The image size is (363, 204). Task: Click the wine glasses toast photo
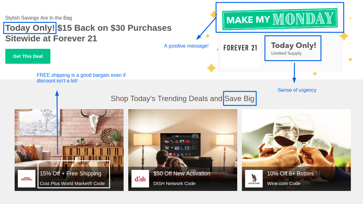click(296, 137)
